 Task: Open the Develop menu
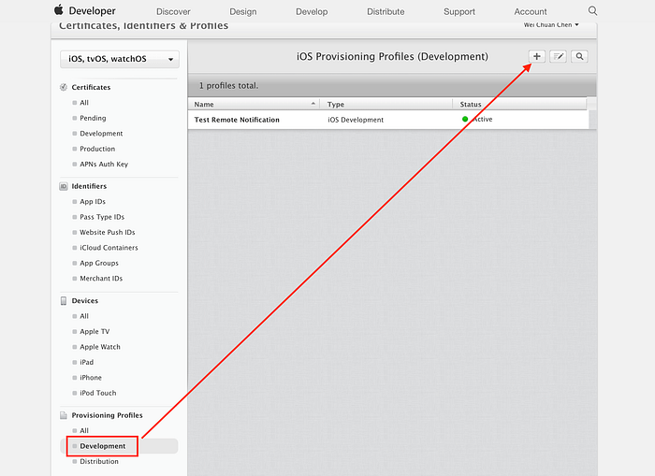[312, 12]
